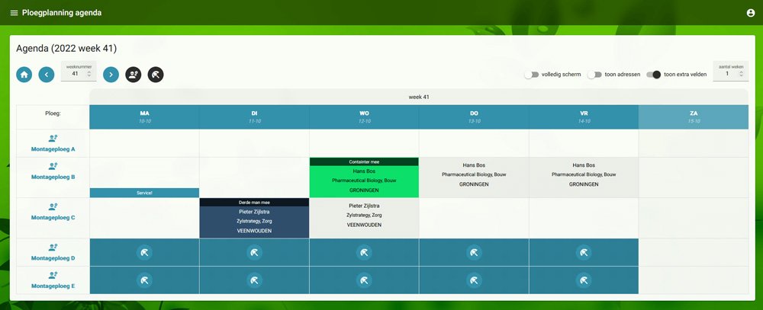Click the umbrella icon for Montageploeg E Friday
This screenshot has height=310, width=763.
tap(584, 280)
